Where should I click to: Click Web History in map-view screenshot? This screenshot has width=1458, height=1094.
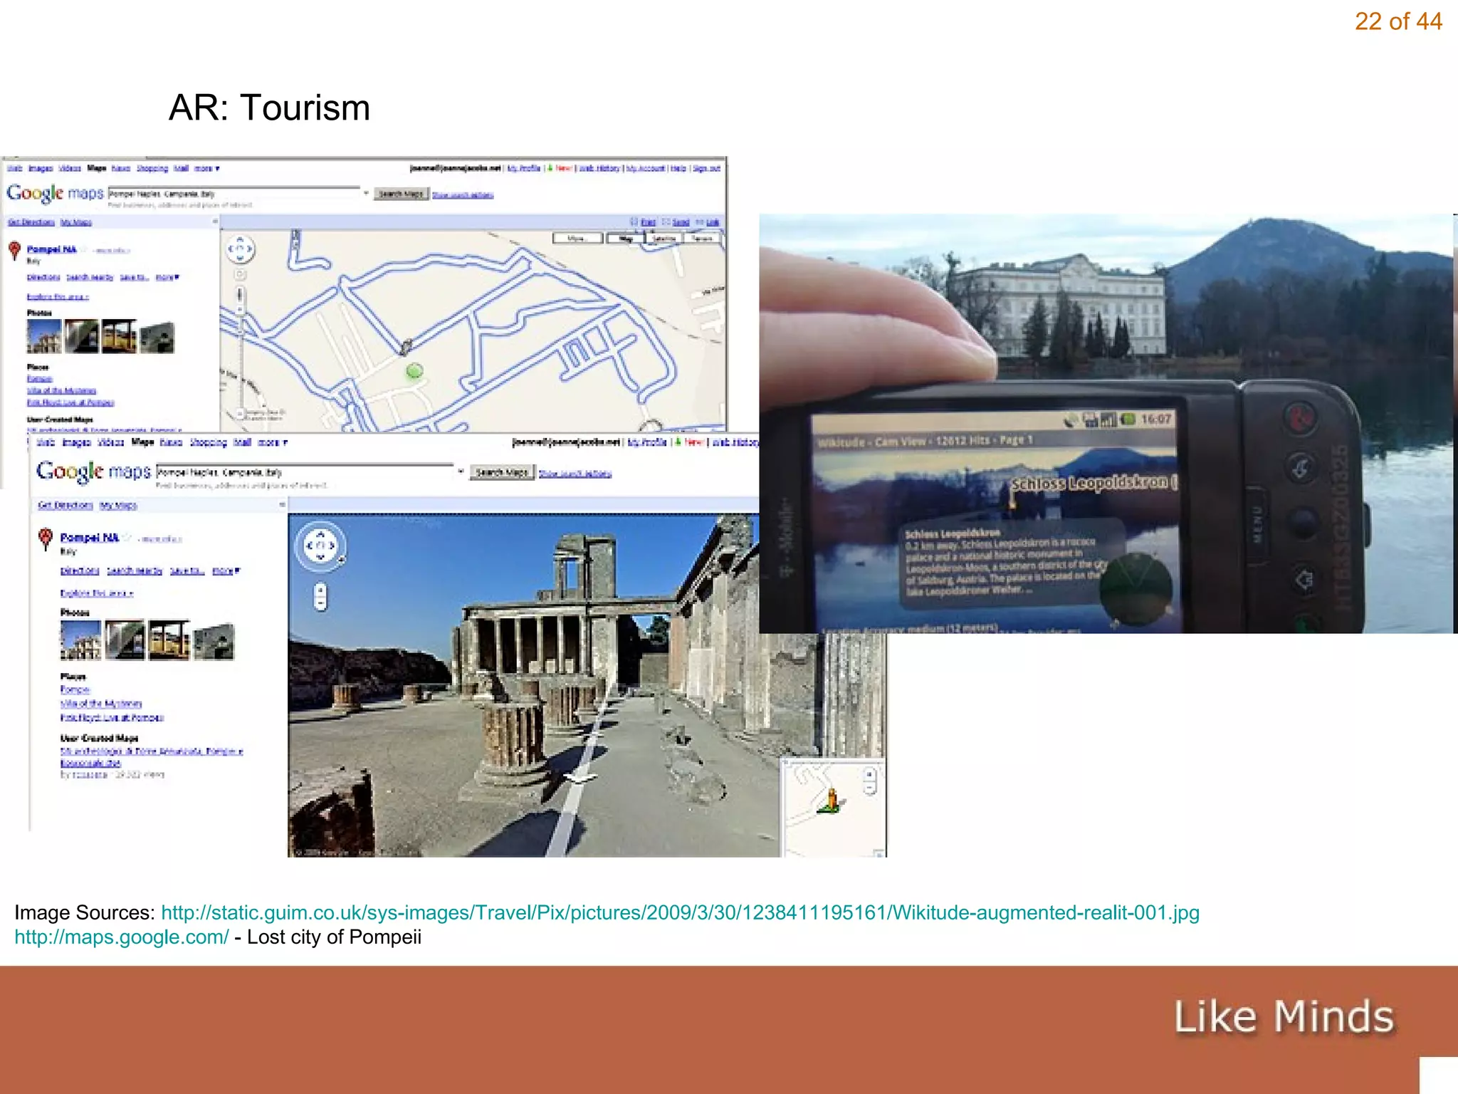[x=599, y=169]
